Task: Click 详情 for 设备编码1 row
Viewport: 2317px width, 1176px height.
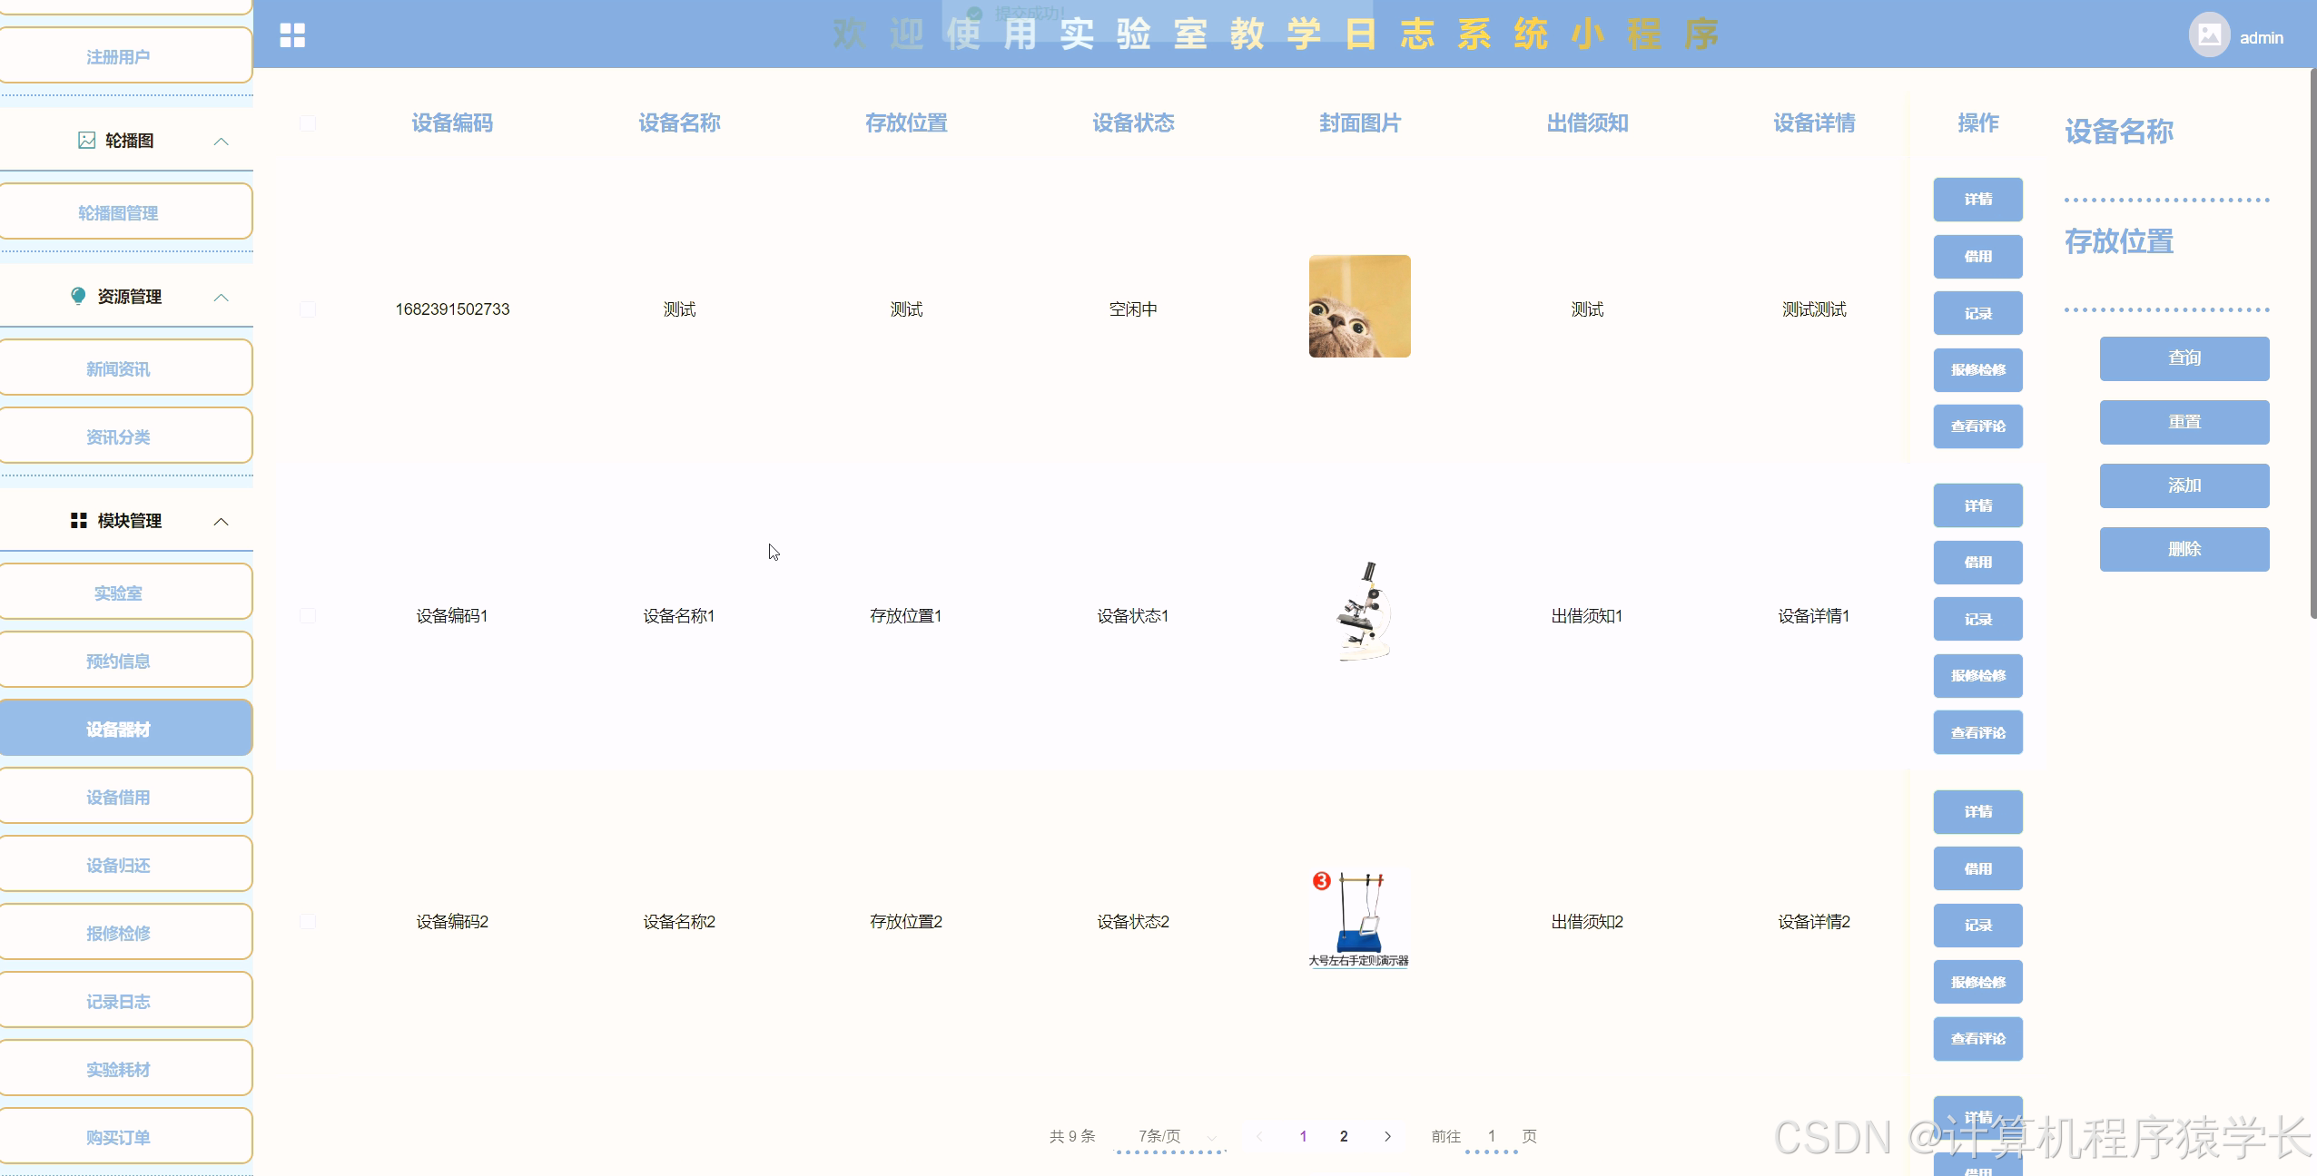Action: click(1978, 505)
